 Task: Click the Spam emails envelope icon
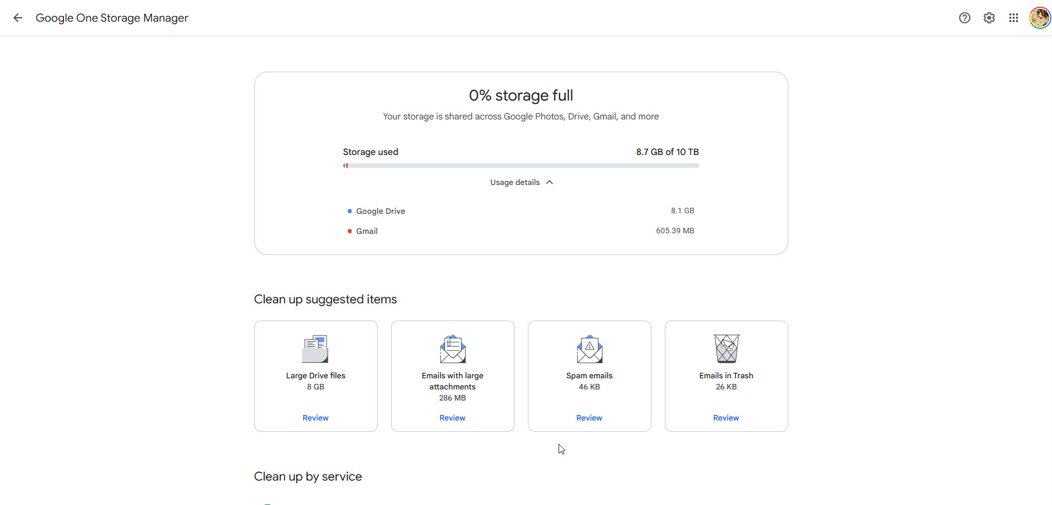pyautogui.click(x=589, y=349)
